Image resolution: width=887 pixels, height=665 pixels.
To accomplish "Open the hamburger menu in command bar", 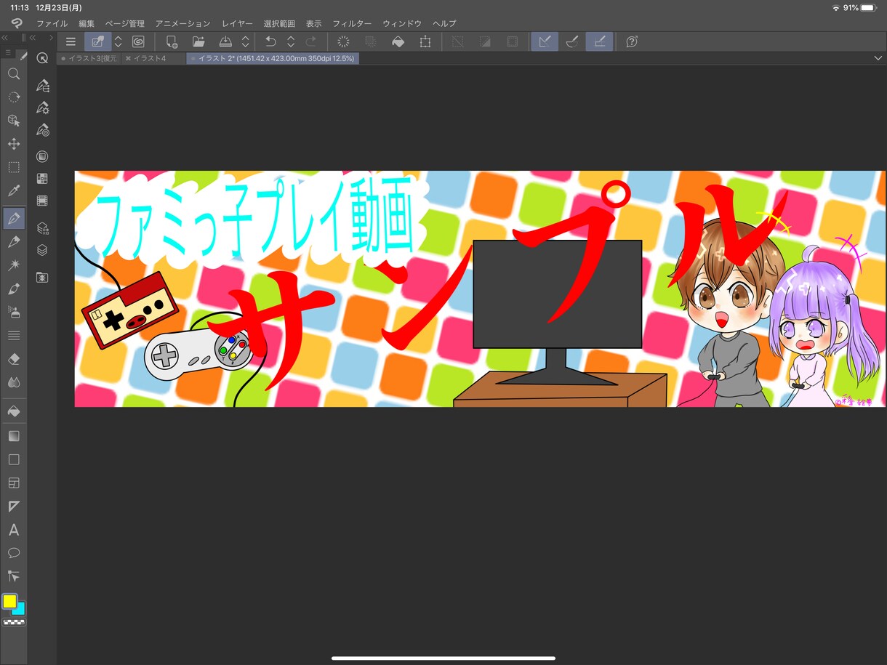I will pyautogui.click(x=71, y=41).
